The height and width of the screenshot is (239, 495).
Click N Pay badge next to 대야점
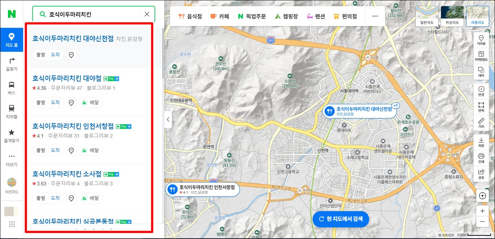pyautogui.click(x=111, y=79)
